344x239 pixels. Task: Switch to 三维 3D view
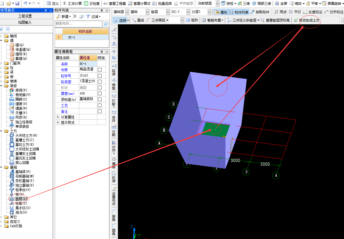pos(244,3)
